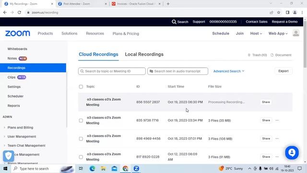Focus the search by topic or Meeting ID field
Screen dimensions: 307x173
click(x=112, y=71)
